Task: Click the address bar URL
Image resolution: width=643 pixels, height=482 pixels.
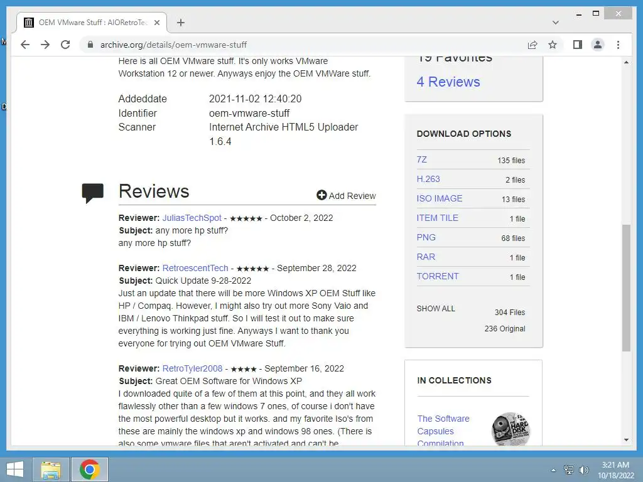Action: point(173,45)
